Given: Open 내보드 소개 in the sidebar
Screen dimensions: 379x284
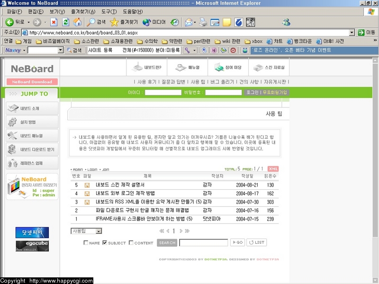Looking at the screenshot, I should point(32,108).
